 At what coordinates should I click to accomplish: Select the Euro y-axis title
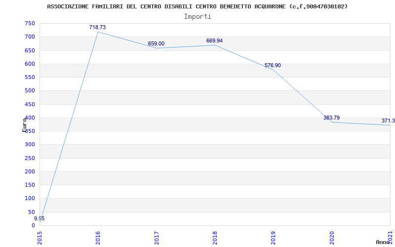24,125
